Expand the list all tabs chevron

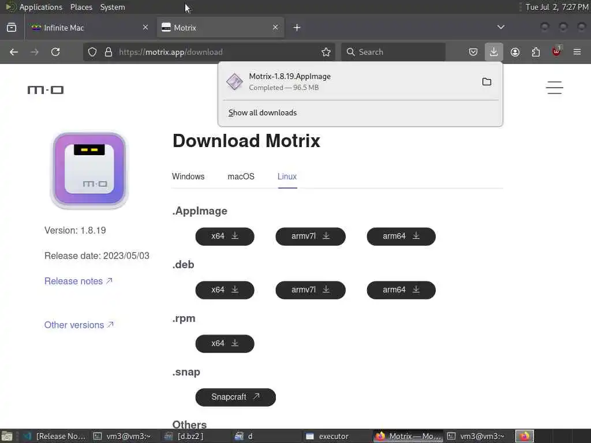click(501, 27)
